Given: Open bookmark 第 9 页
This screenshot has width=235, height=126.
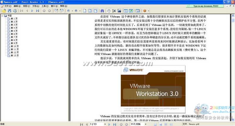Looking at the screenshot, I should tap(14, 43).
